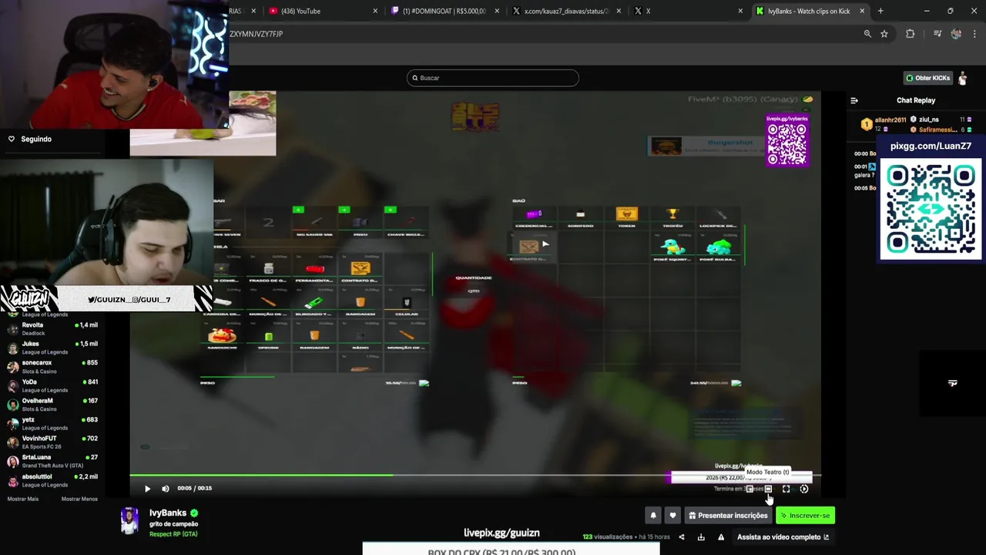Seek on the green video progress bar

pos(475,476)
